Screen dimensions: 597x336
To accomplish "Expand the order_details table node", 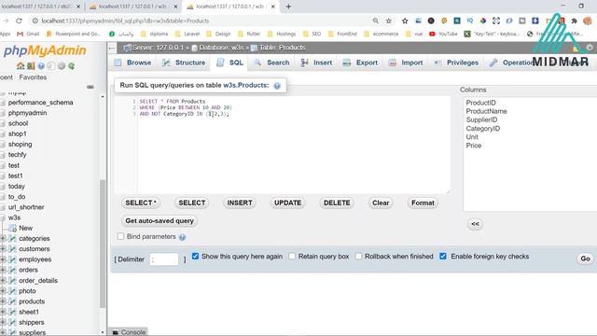I will (x=3, y=280).
